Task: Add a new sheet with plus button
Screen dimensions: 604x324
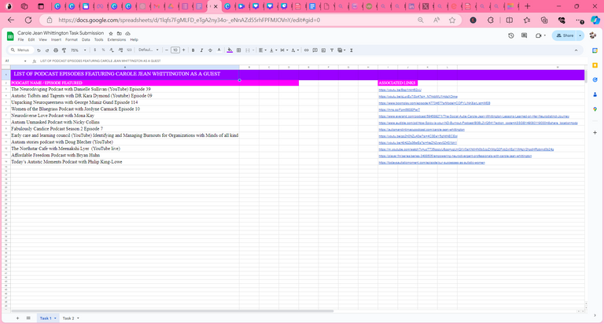Action: point(17,318)
